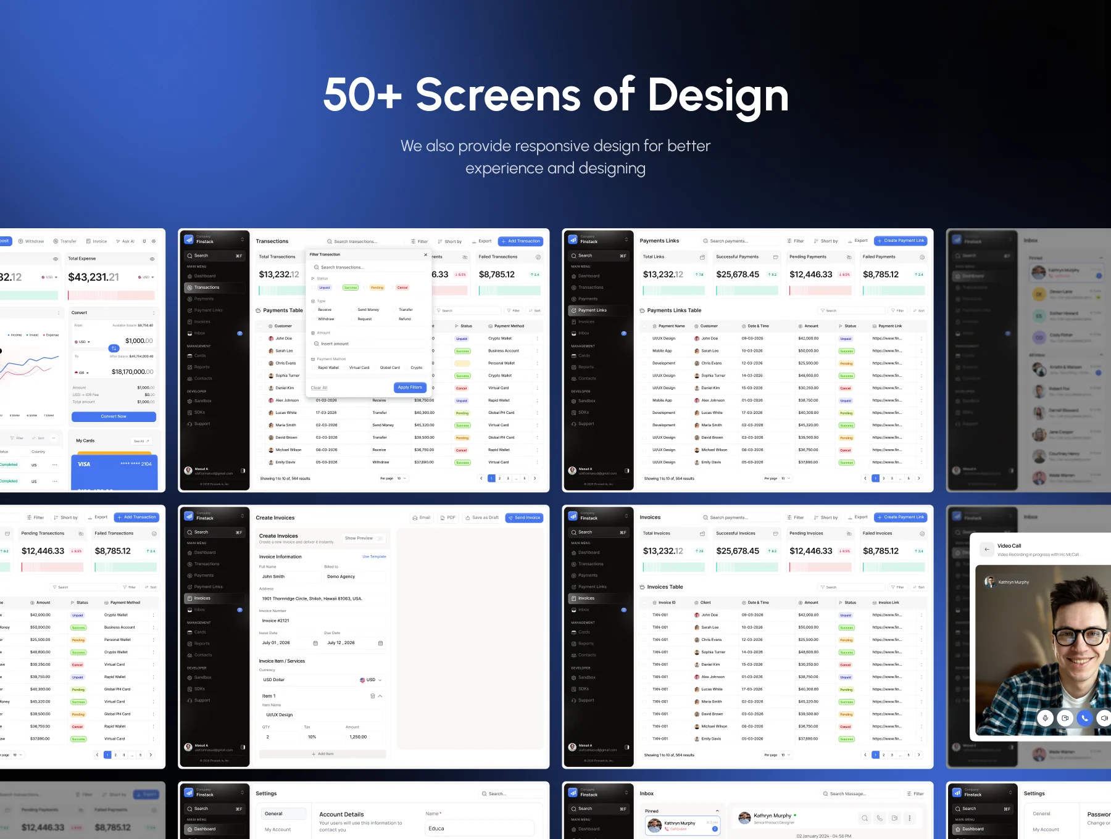Click Ask AI in dashboard toolbar
1111x839 pixels.
(x=125, y=241)
